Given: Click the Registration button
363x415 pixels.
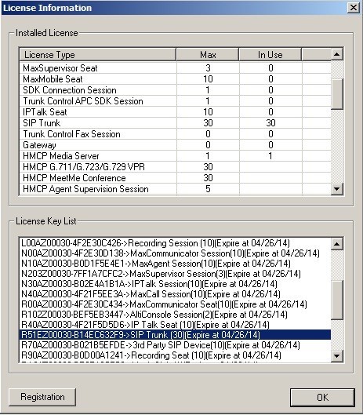Looking at the screenshot, I should 42,397.
